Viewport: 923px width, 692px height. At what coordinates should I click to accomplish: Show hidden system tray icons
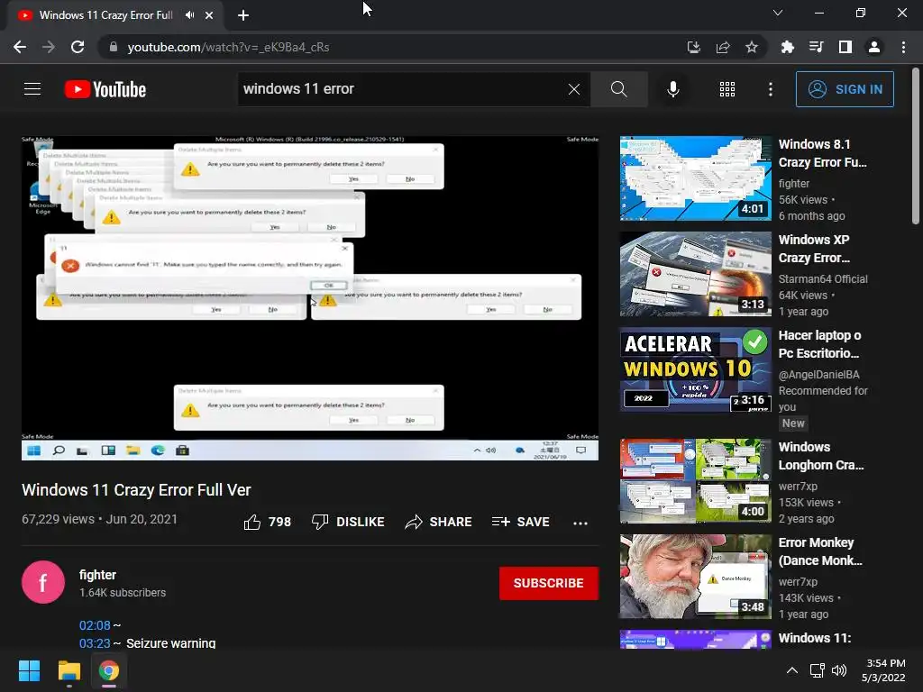click(x=792, y=670)
